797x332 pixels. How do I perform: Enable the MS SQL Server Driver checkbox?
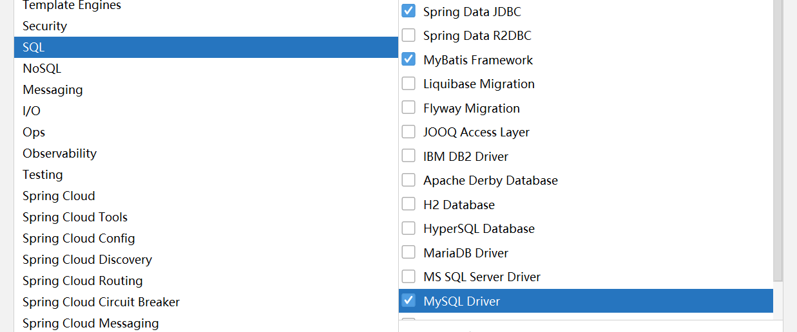(408, 277)
